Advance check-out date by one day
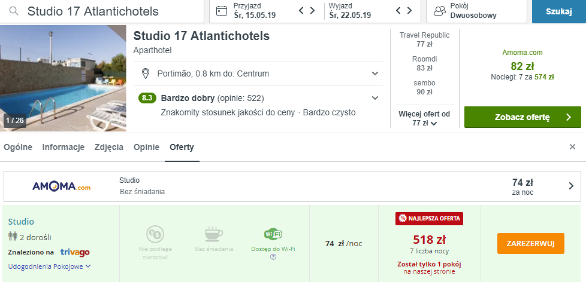This screenshot has width=586, height=285. tap(409, 11)
